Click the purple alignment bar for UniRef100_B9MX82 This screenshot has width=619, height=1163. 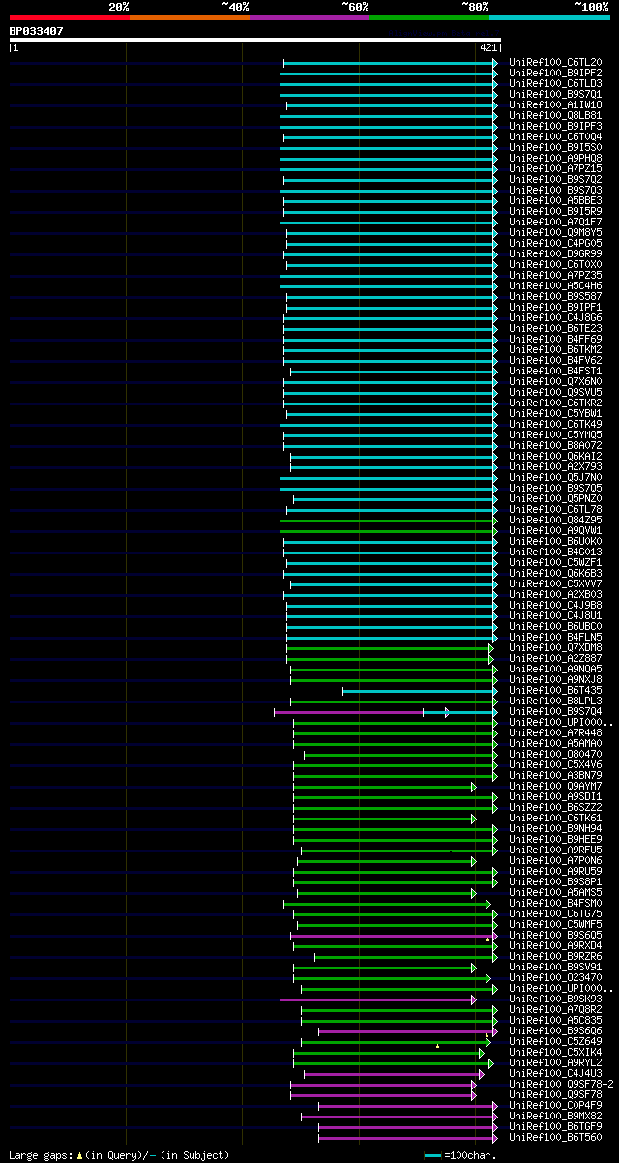pos(398,1116)
